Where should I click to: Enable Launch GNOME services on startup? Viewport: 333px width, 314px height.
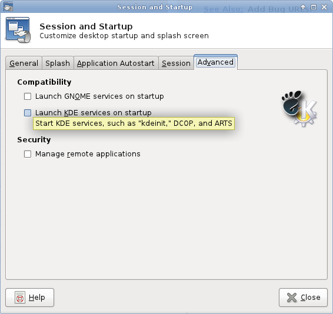pos(28,96)
